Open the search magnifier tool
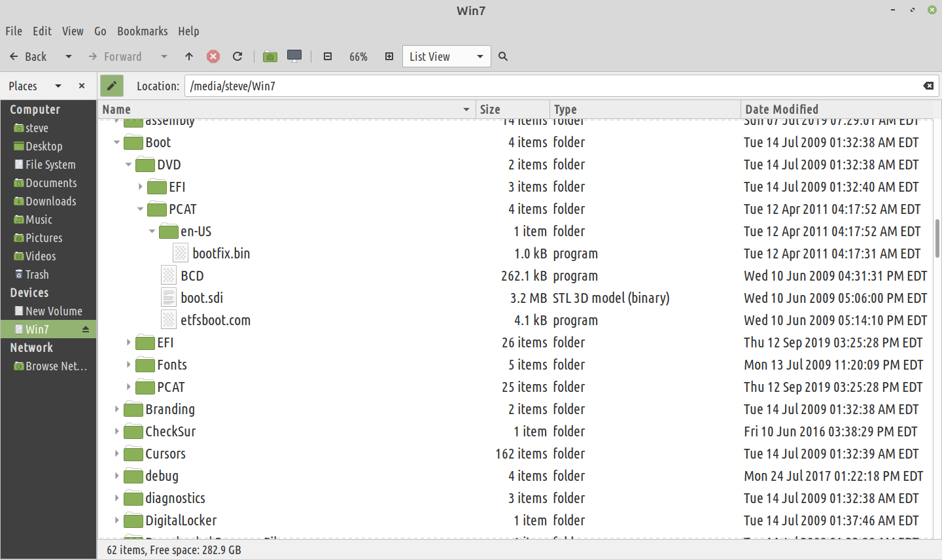The image size is (942, 560). point(503,57)
